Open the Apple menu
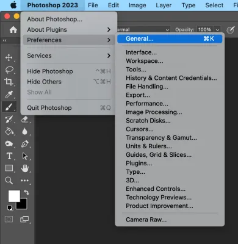238x244 pixels. tap(13, 5)
